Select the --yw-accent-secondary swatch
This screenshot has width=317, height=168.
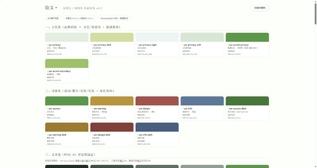(x=67, y=71)
